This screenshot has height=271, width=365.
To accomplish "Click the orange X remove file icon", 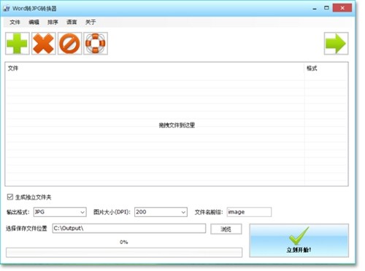I will (44, 44).
